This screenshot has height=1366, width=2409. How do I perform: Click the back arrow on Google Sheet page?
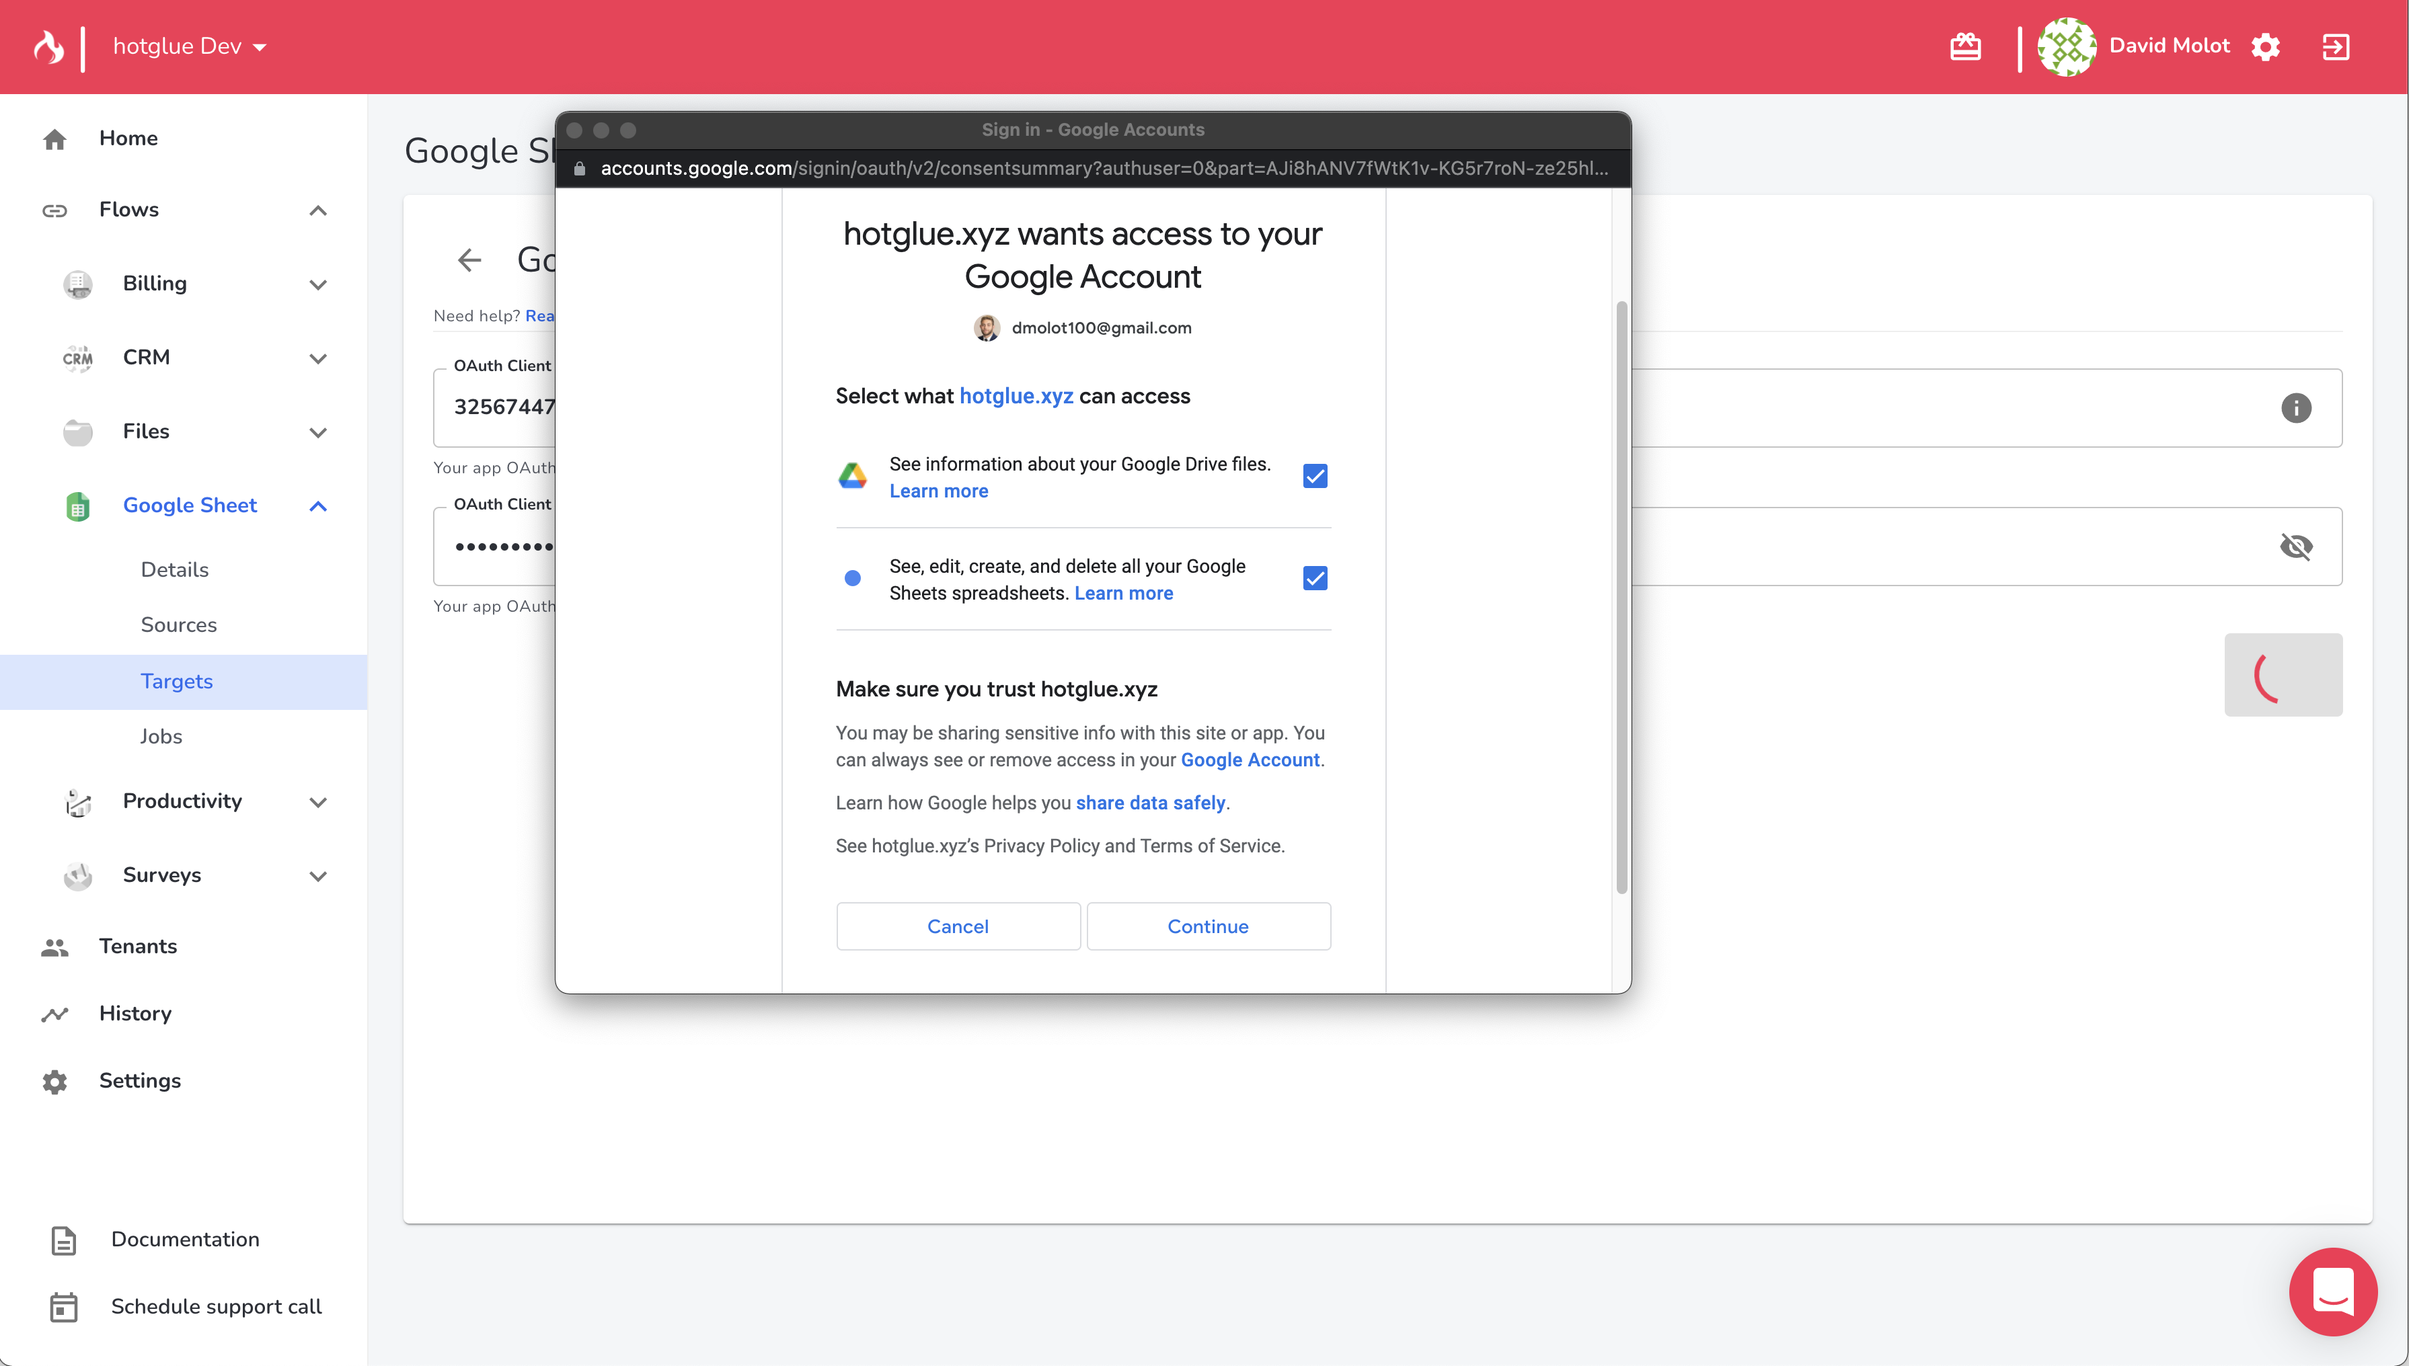[x=469, y=260]
